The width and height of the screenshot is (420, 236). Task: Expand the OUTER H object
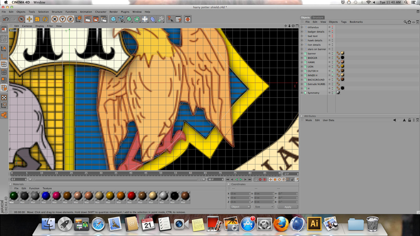click(x=302, y=71)
